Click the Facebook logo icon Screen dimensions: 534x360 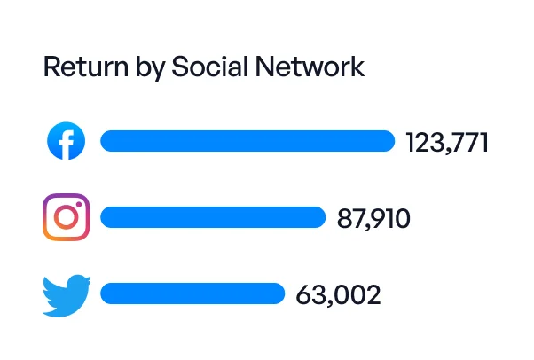pyautogui.click(x=66, y=142)
